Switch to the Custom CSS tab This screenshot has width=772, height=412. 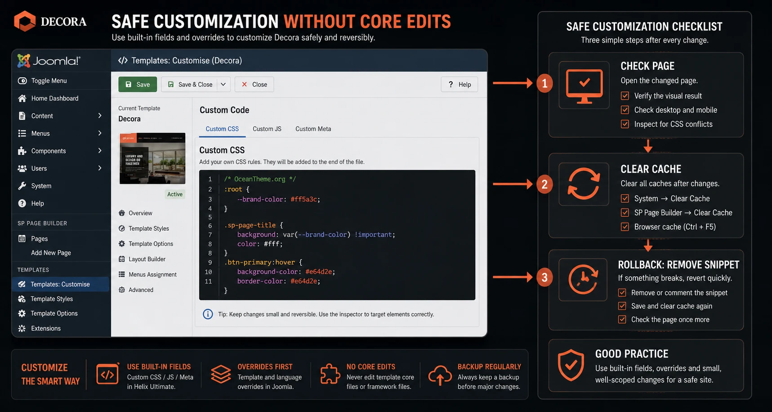222,129
